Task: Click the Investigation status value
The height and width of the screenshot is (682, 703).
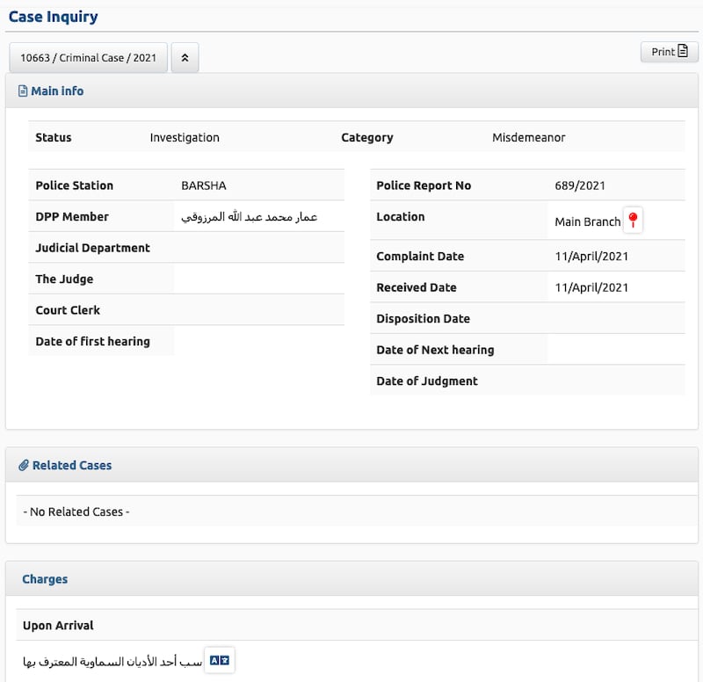Action: click(185, 138)
